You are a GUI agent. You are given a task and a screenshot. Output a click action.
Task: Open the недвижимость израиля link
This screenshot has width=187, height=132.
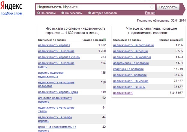point(54,45)
